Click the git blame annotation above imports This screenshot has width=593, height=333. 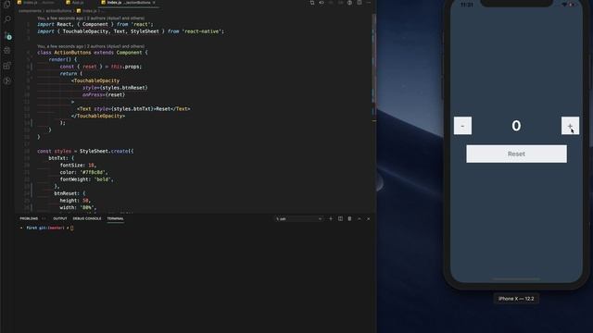91,18
